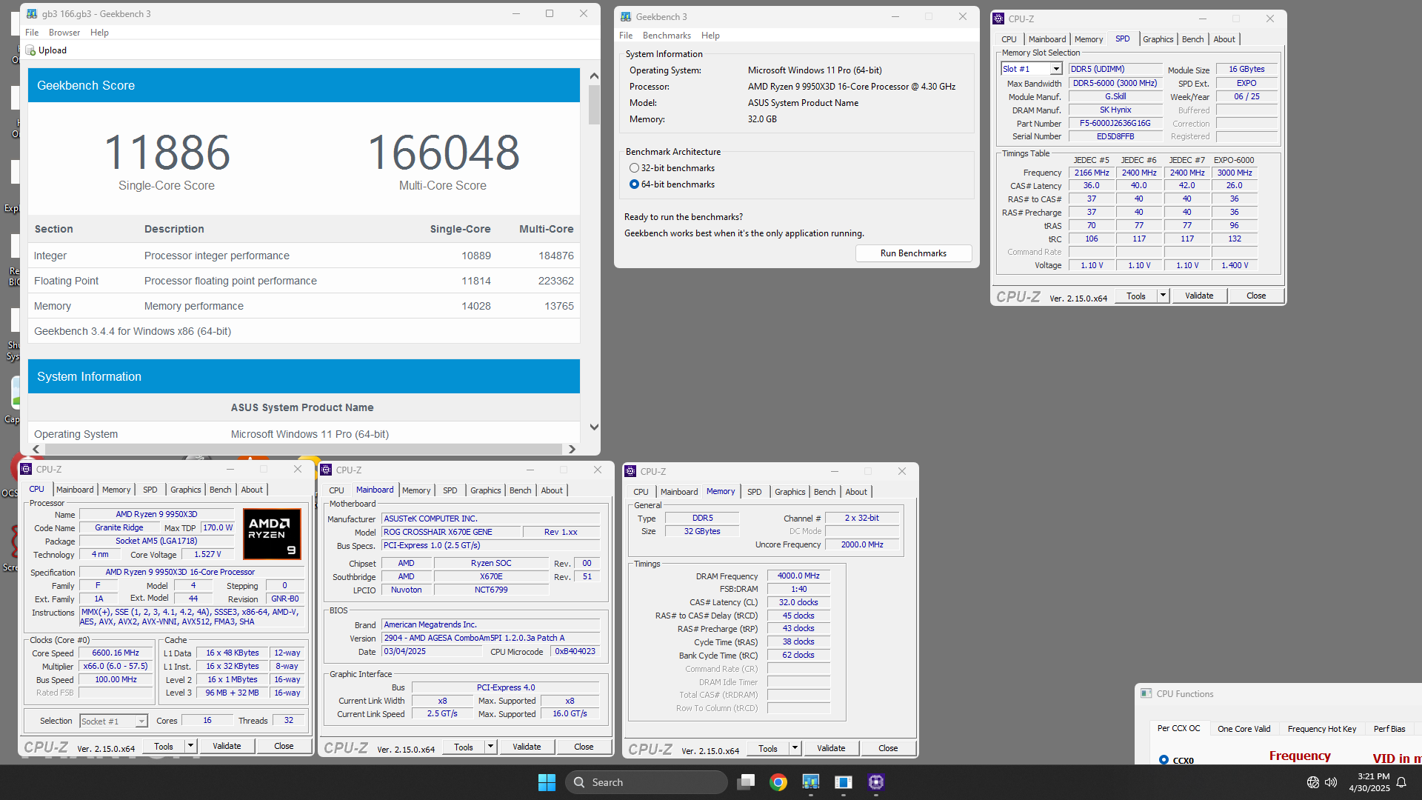This screenshot has height=800, width=1422.
Task: Switch to Memory tab in CPU tab CPU-Z window
Action: (x=116, y=490)
